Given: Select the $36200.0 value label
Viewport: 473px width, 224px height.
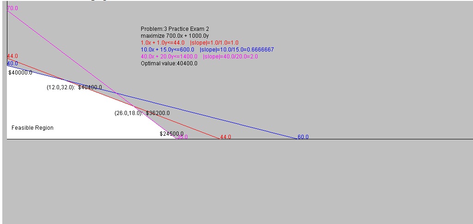Looking at the screenshot, I should [158, 113].
